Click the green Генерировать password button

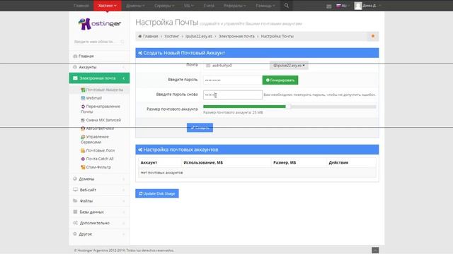[280, 80]
